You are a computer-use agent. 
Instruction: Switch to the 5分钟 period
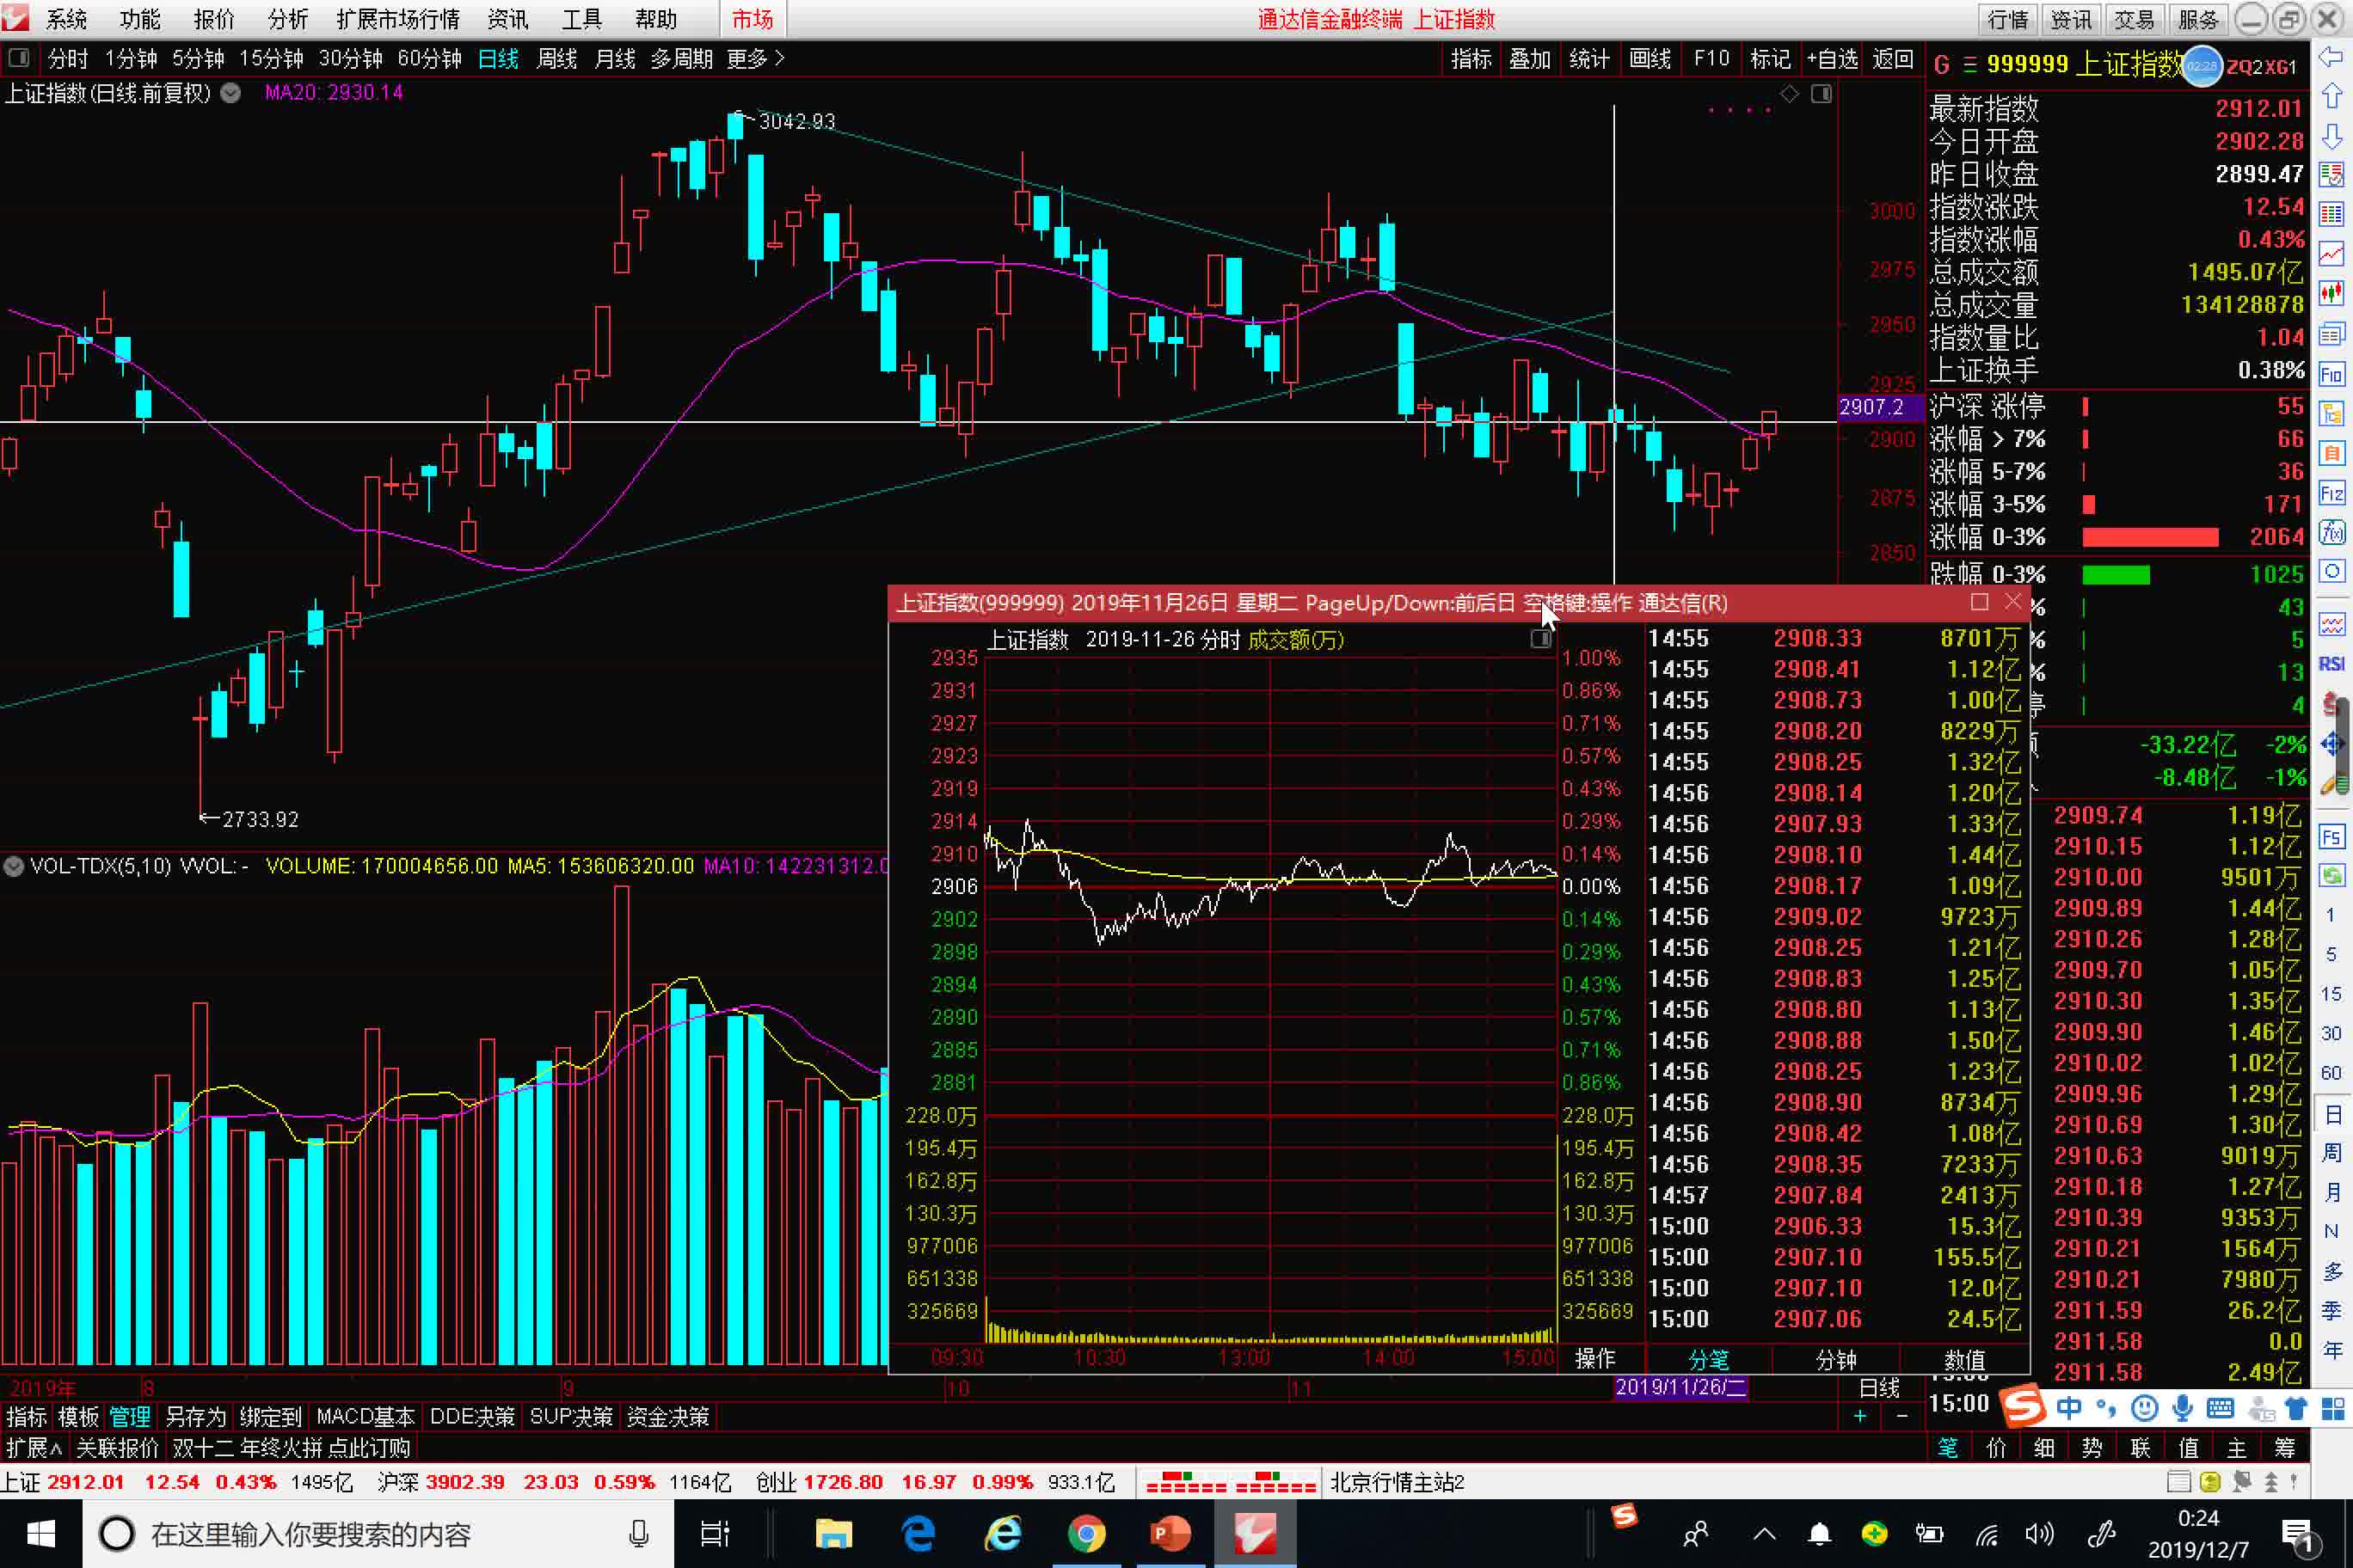(x=198, y=59)
